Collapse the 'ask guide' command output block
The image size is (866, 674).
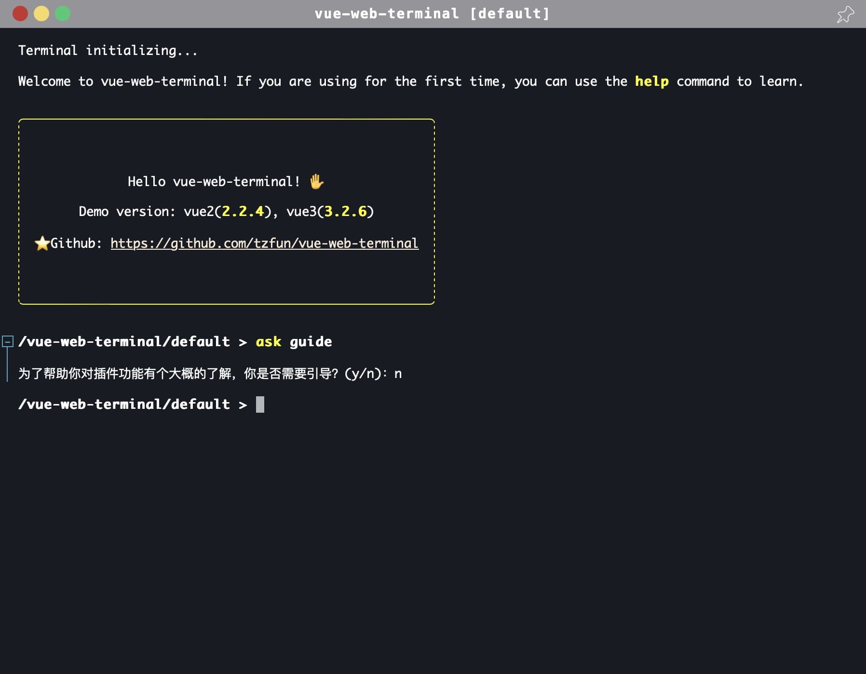8,342
